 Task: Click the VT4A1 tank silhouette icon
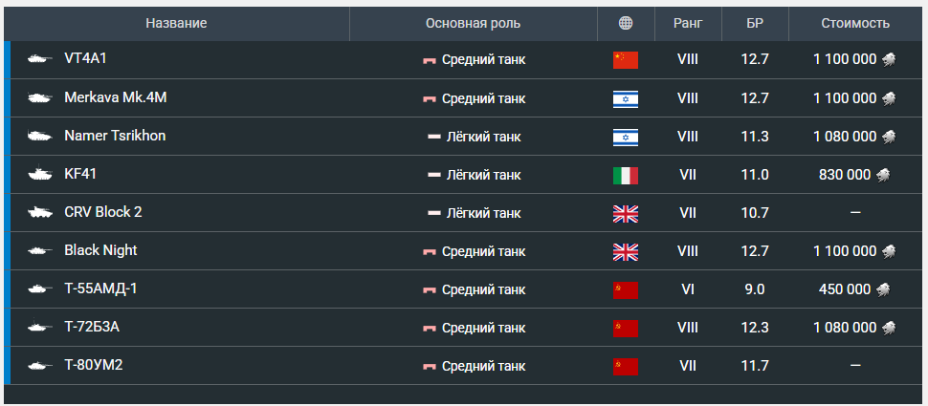point(39,59)
